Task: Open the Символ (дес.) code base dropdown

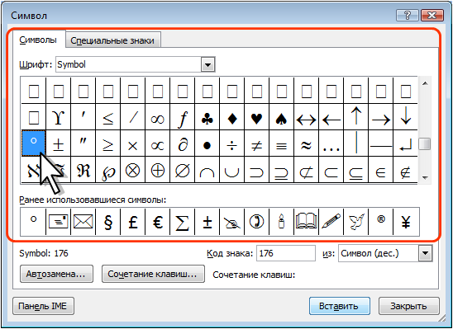Action: pos(425,253)
